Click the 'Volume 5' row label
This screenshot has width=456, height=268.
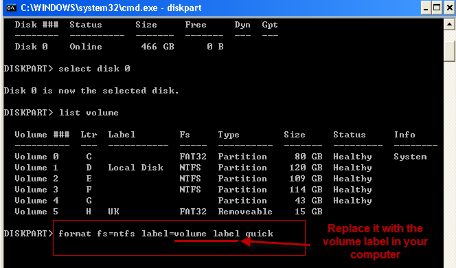[x=36, y=212]
